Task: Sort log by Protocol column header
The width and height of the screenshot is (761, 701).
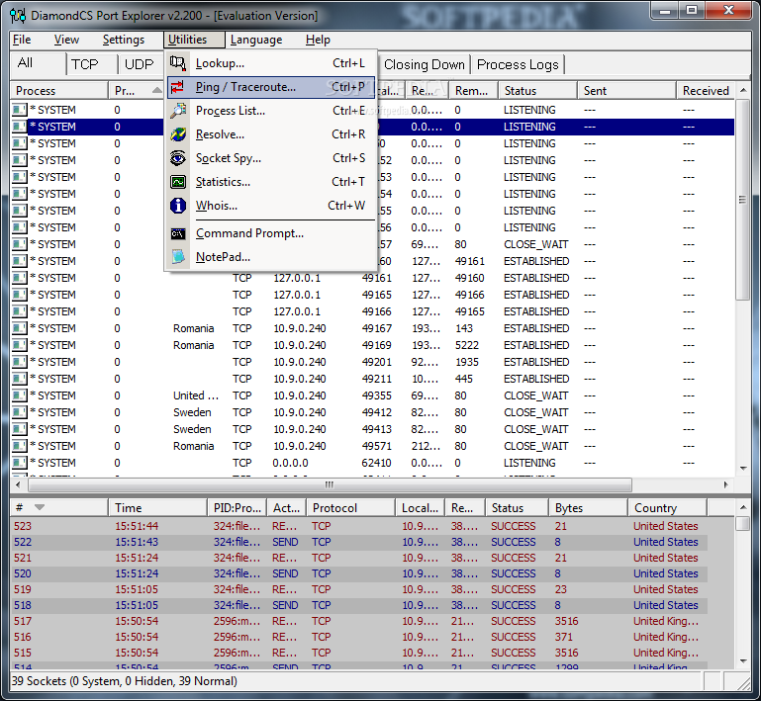Action: [350, 508]
